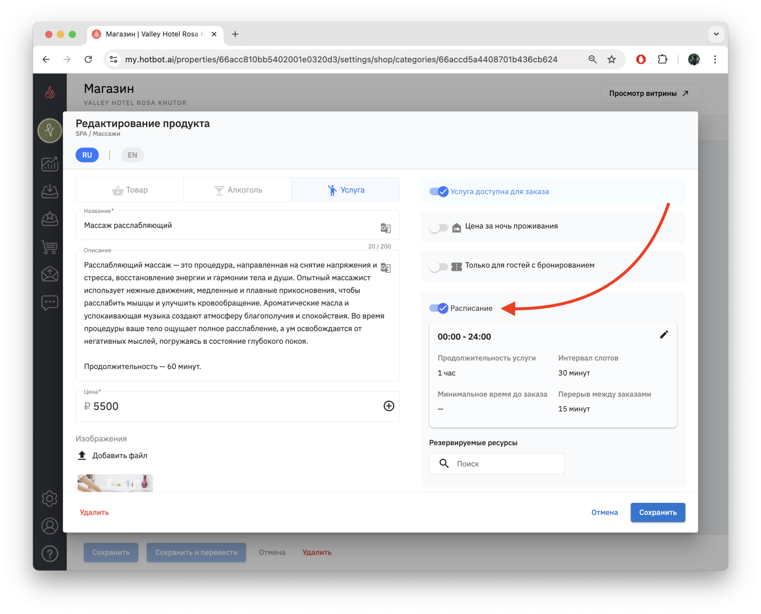
Task: Click the translate icon in the description field
Action: 385,267
